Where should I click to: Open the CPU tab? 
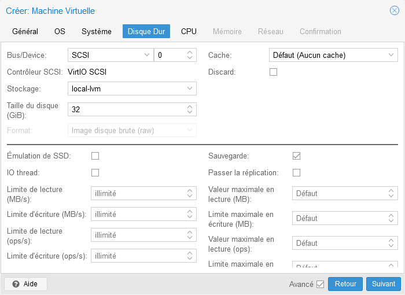click(189, 31)
